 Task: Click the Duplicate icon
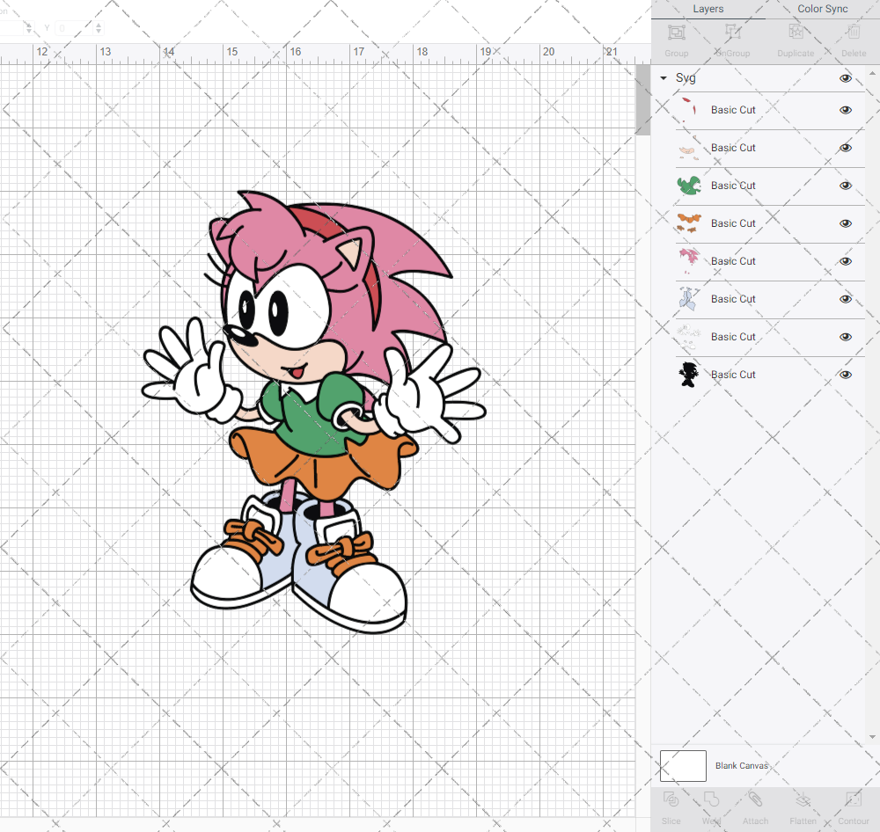tap(796, 33)
